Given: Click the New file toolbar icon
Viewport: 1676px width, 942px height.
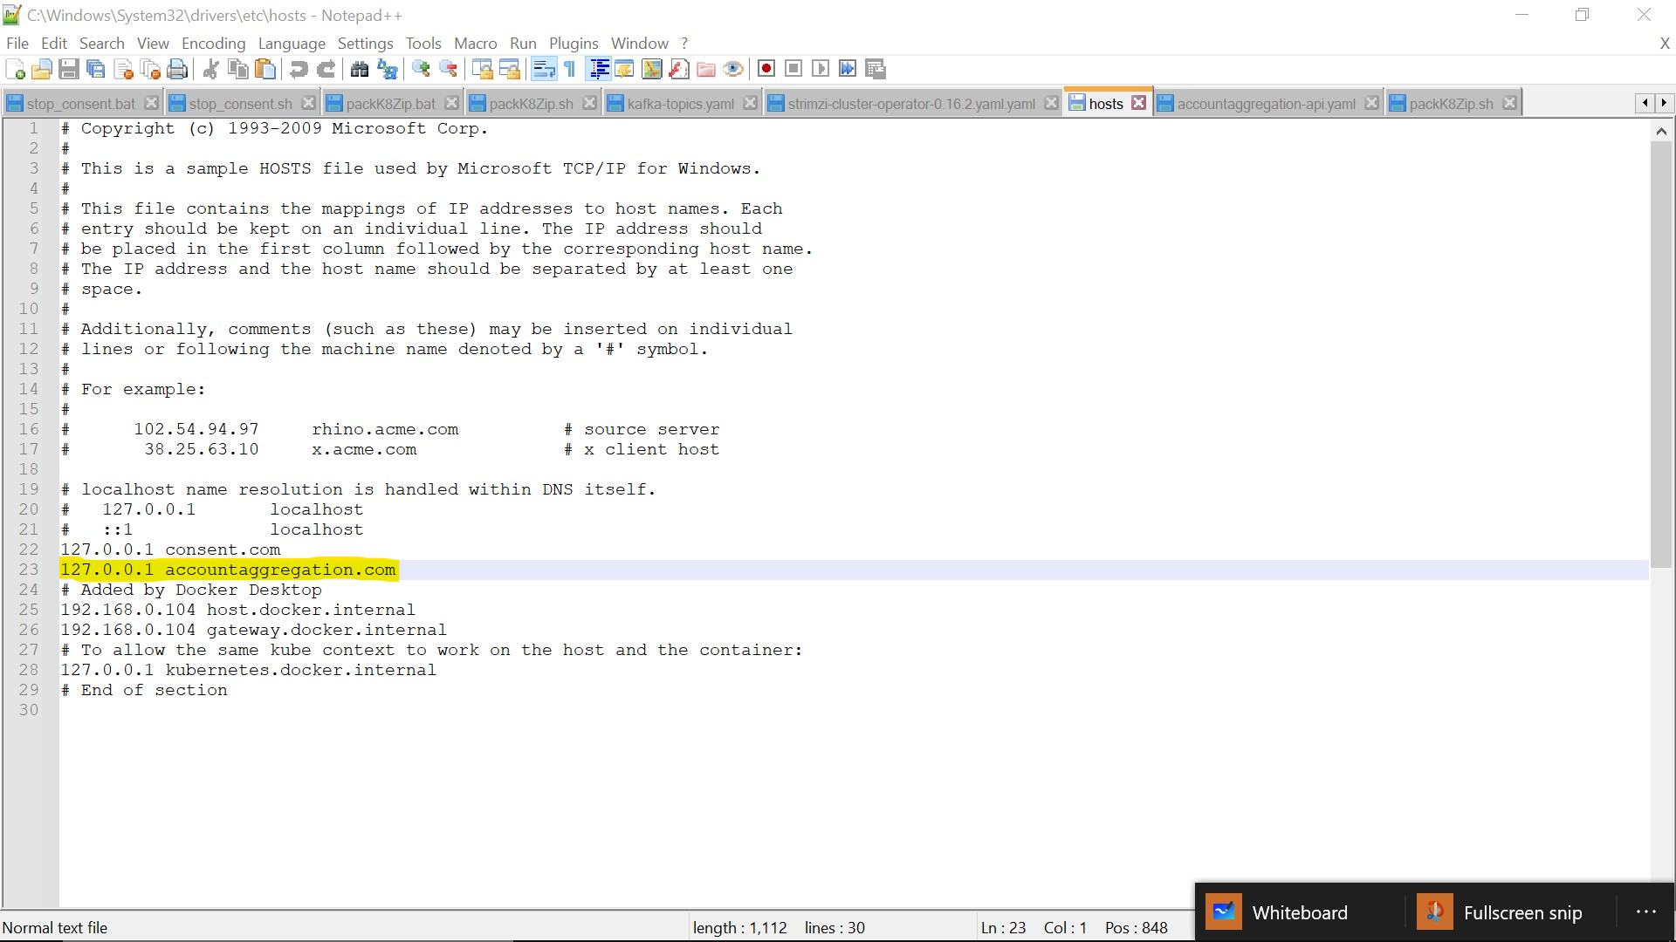Looking at the screenshot, I should 15,69.
